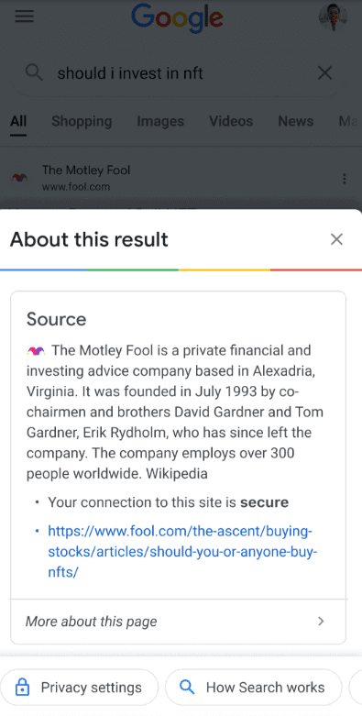The width and height of the screenshot is (362, 716).
Task: Click the search box with nft query
Action: click(x=178, y=72)
